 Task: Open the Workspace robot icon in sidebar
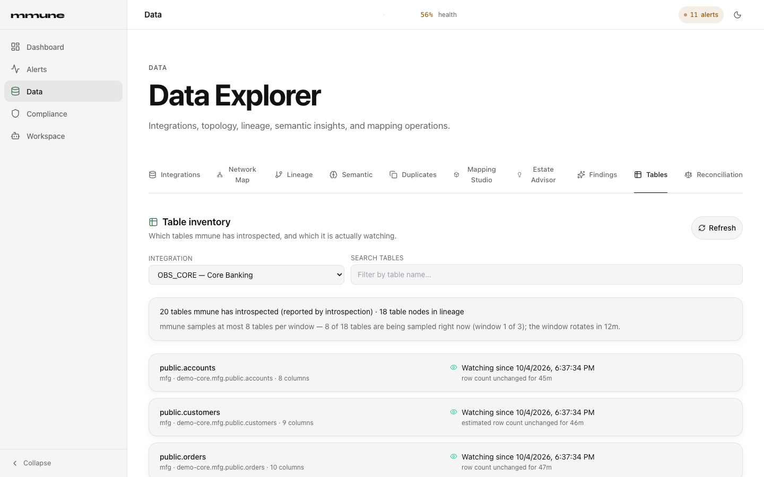15,136
